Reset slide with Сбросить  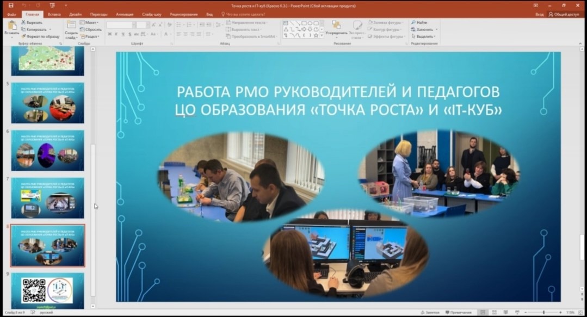click(x=91, y=29)
